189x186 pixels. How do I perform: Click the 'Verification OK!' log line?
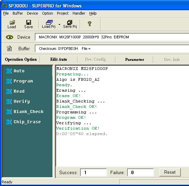click(x=78, y=128)
